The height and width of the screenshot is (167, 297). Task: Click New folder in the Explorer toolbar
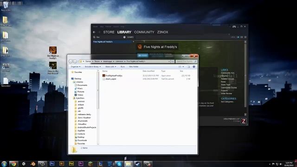point(134,67)
